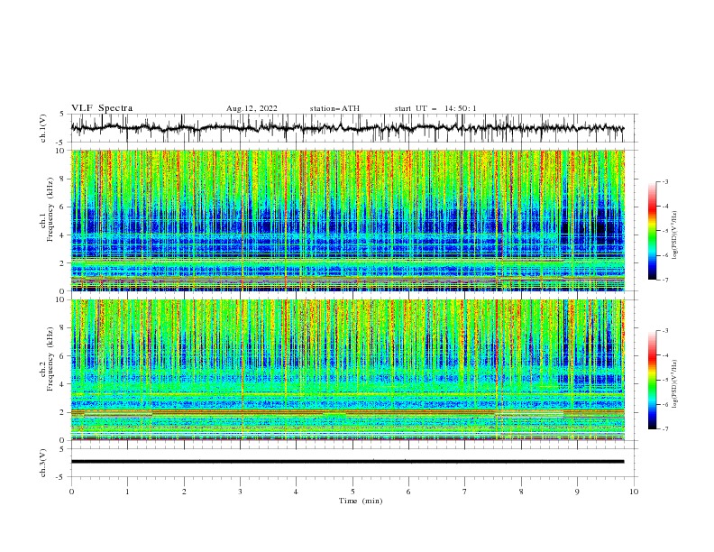
Task: Click the "station=ATH" header text
Action: pyautogui.click(x=334, y=108)
